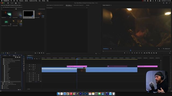Add a marker from the Program monitor controls
The image size is (172, 96).
124,53
